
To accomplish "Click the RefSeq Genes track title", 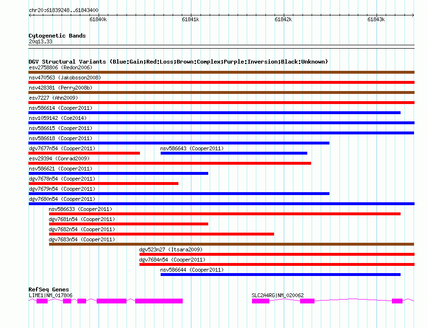I will pos(49,289).
